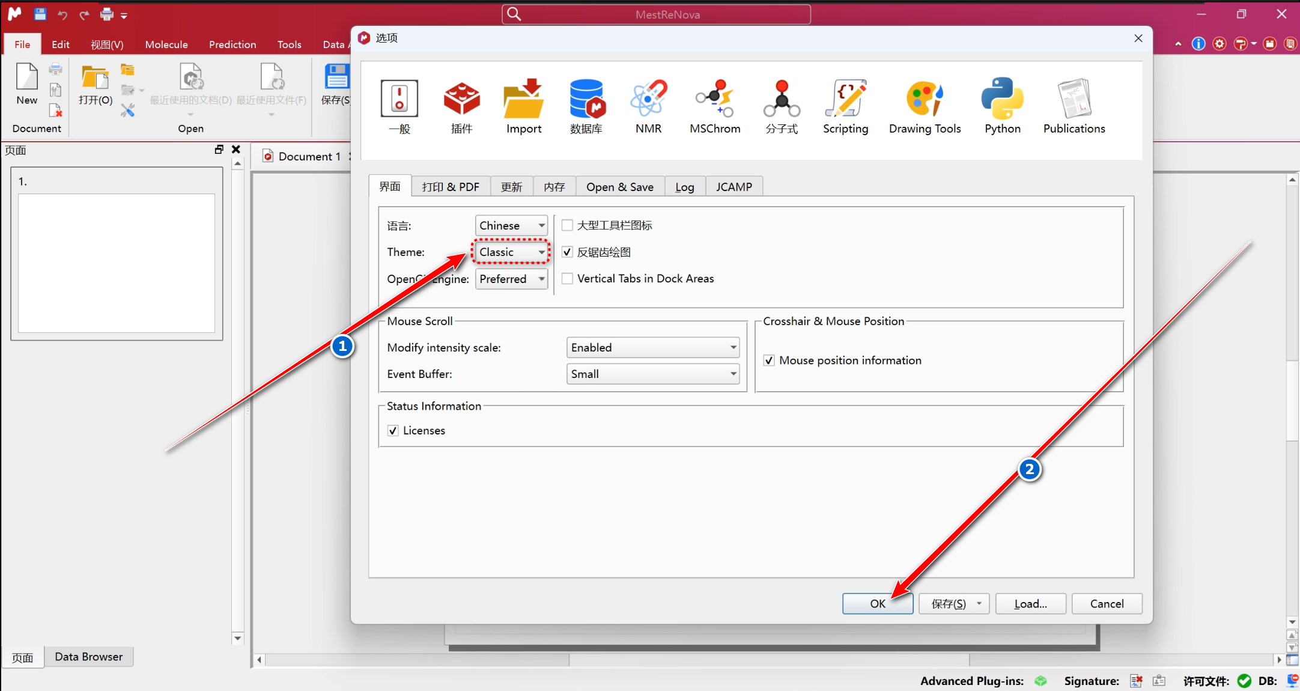Open the Publications options category

(1074, 107)
